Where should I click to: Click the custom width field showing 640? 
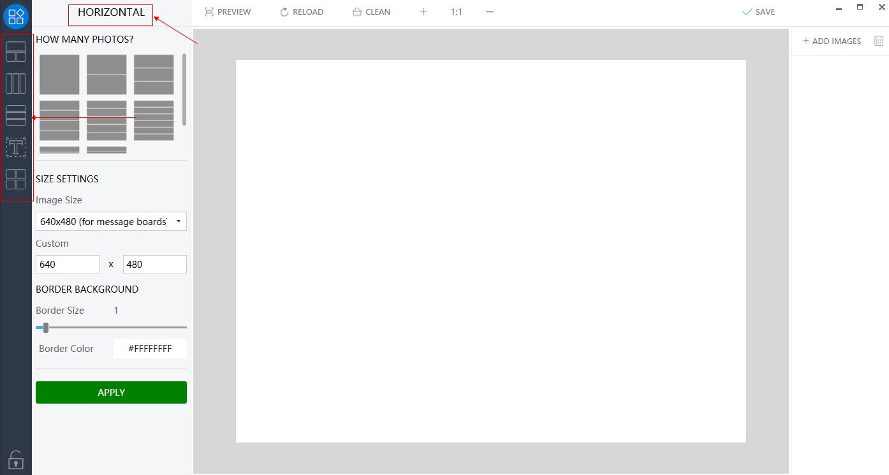[x=68, y=265]
